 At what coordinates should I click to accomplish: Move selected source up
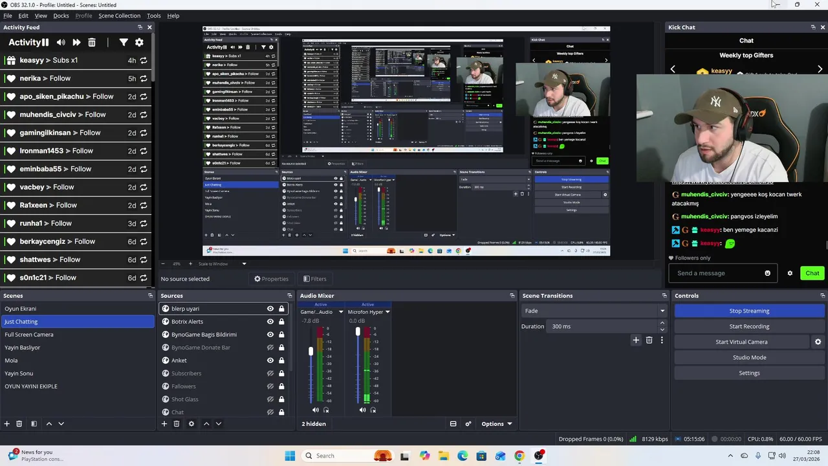(206, 424)
